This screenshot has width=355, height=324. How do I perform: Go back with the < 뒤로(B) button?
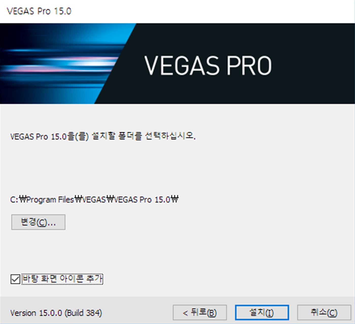(x=200, y=312)
